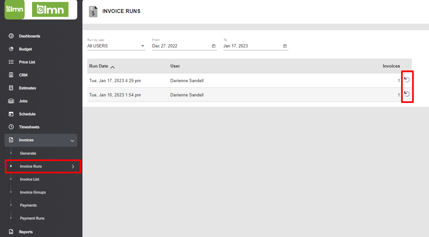Click the Budget pie chart icon

(11, 49)
